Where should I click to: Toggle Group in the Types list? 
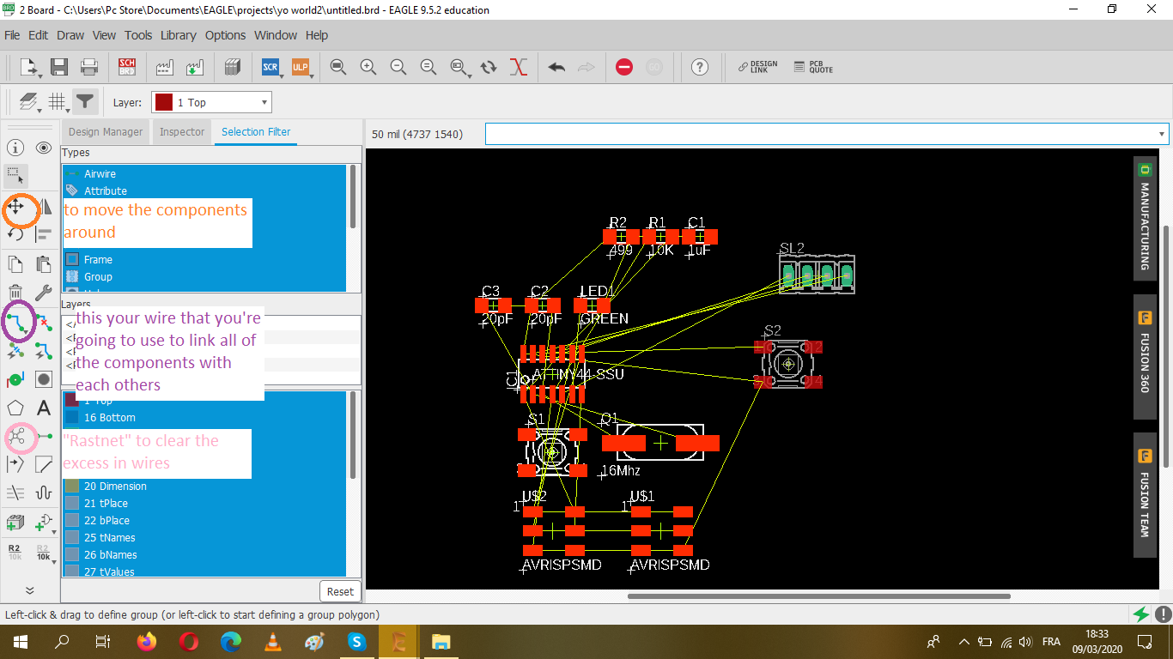pos(204,276)
